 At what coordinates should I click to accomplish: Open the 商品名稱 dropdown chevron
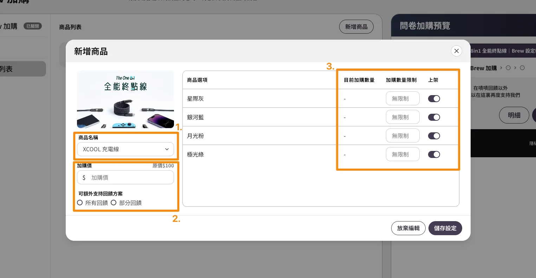[167, 149]
